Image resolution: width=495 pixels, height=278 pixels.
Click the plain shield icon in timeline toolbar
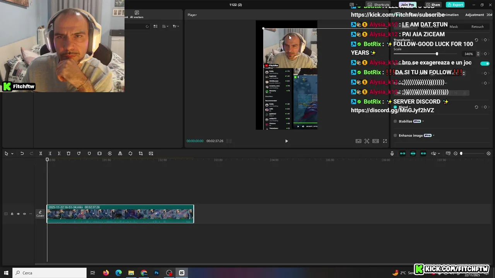click(x=89, y=153)
